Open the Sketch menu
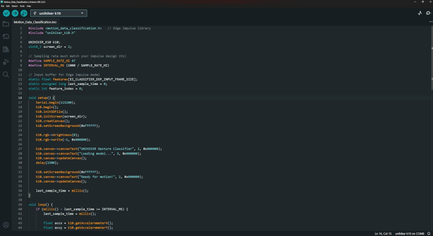Screen dimensions: 433x236 (14, 6)
